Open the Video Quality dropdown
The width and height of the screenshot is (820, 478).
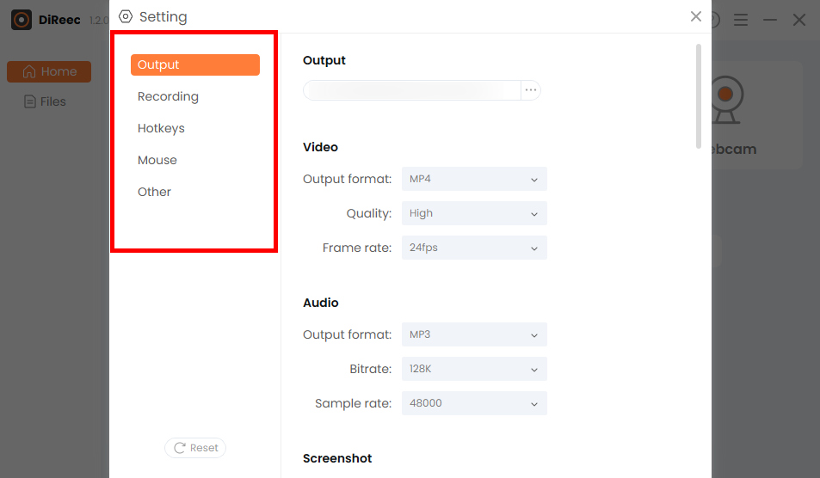(474, 214)
